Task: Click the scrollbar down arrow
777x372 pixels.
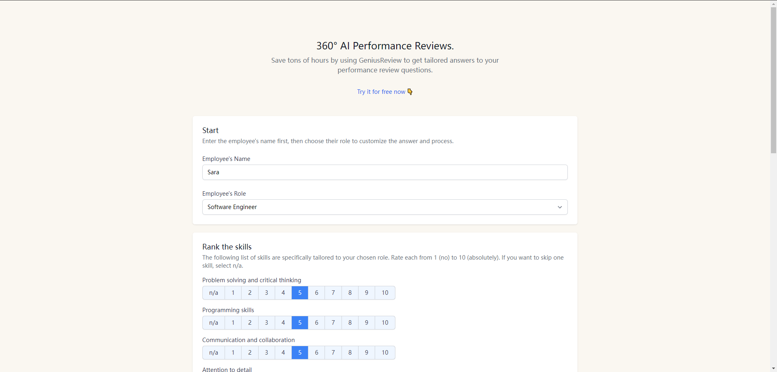Action: coord(773,368)
